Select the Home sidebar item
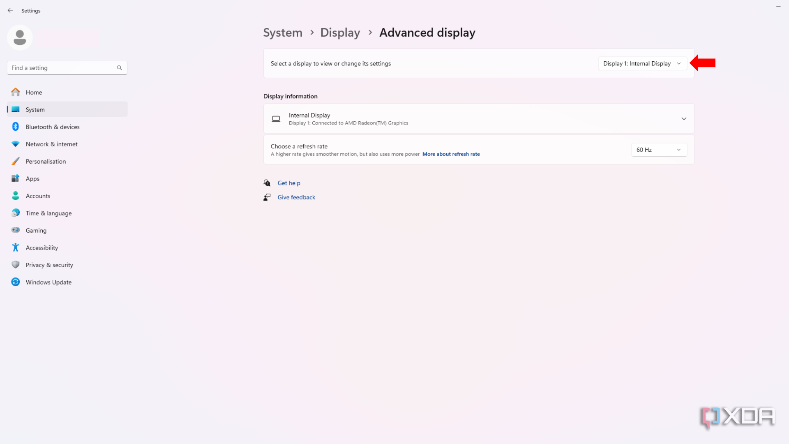The width and height of the screenshot is (789, 444). pyautogui.click(x=34, y=92)
